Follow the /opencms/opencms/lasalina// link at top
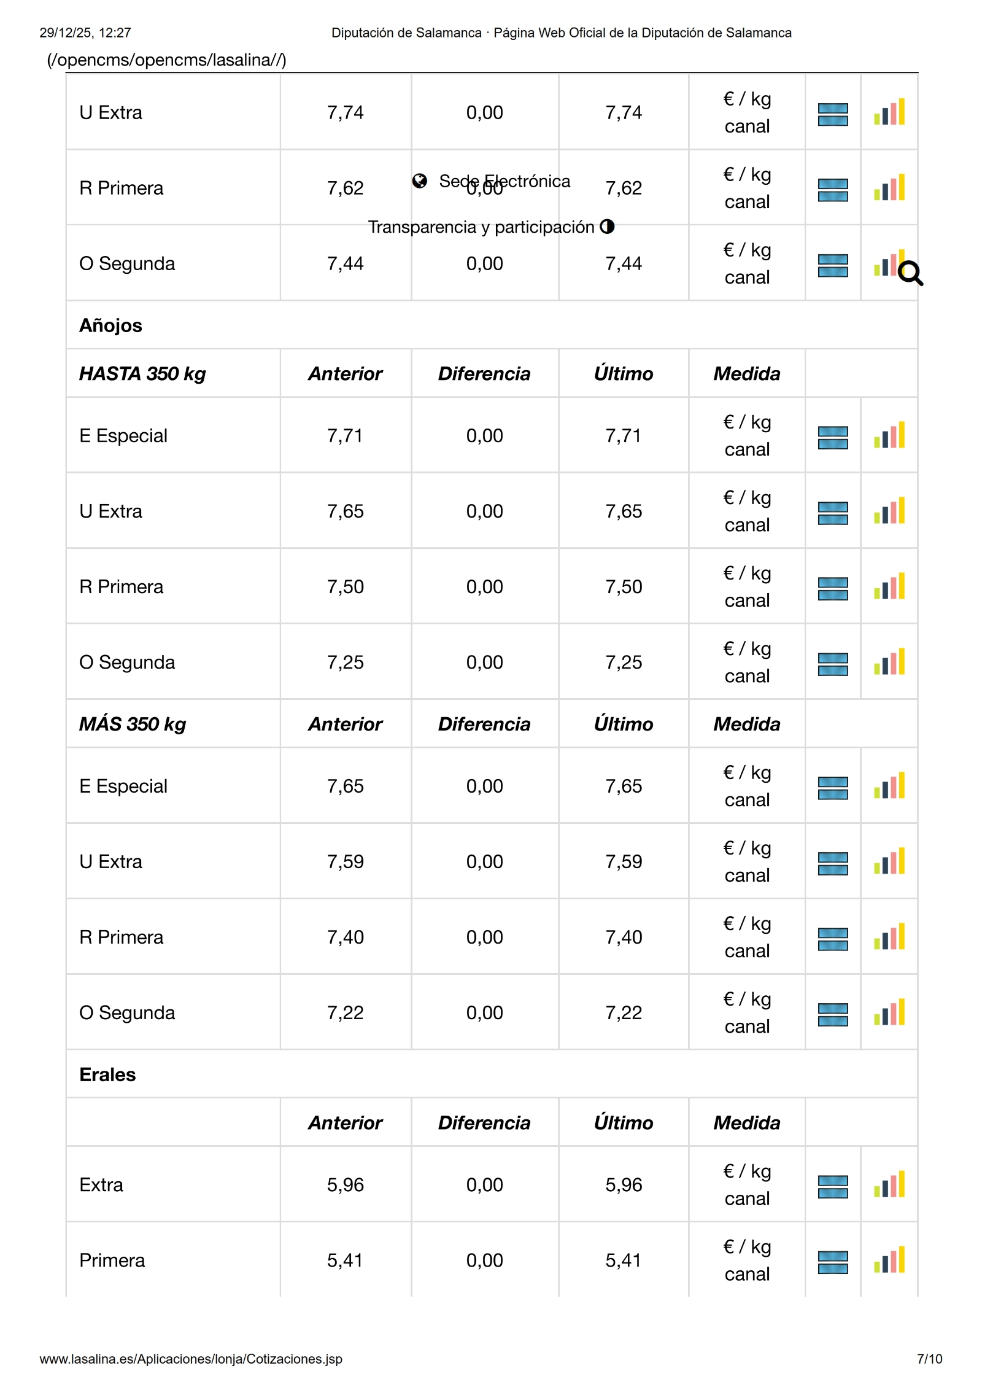Viewport: 982px width, 1390px height. tap(166, 60)
